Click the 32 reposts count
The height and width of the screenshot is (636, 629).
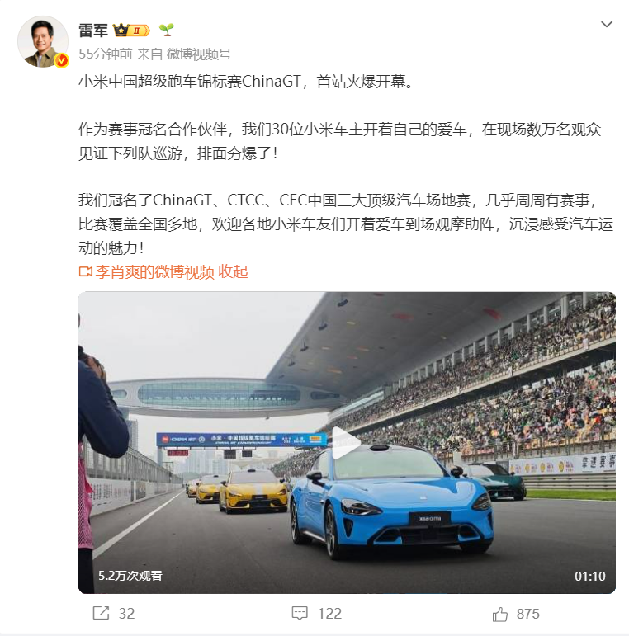click(x=126, y=614)
